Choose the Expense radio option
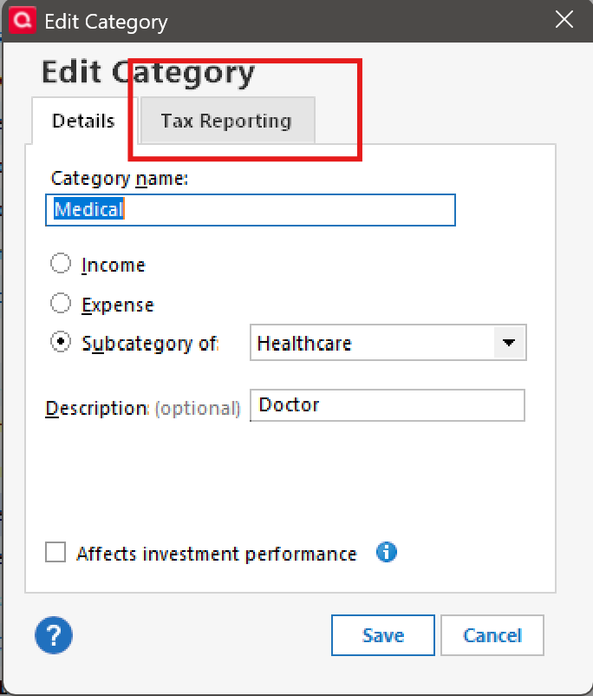Image resolution: width=593 pixels, height=696 pixels. point(61,304)
